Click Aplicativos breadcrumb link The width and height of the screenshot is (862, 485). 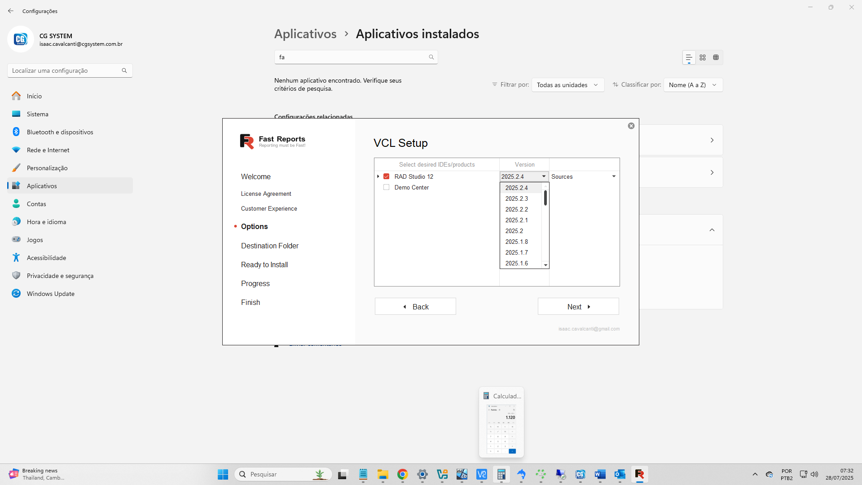(305, 34)
